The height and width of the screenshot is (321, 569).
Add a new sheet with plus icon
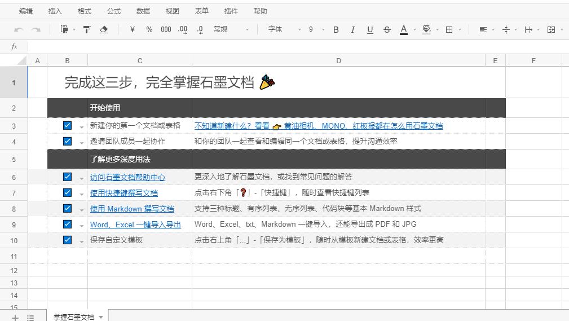point(15,318)
